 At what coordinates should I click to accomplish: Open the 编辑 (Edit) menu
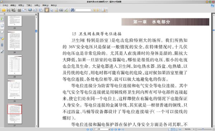(13, 5)
